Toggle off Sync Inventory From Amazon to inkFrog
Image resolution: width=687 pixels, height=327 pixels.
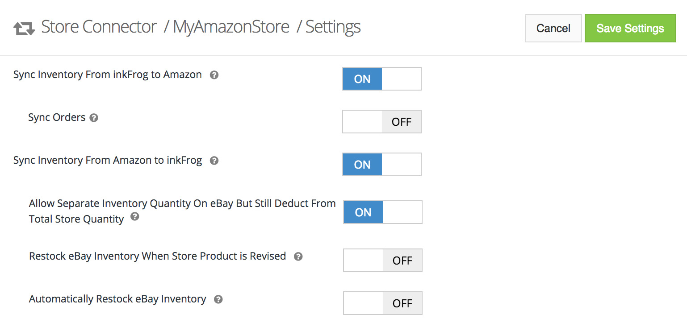point(381,165)
